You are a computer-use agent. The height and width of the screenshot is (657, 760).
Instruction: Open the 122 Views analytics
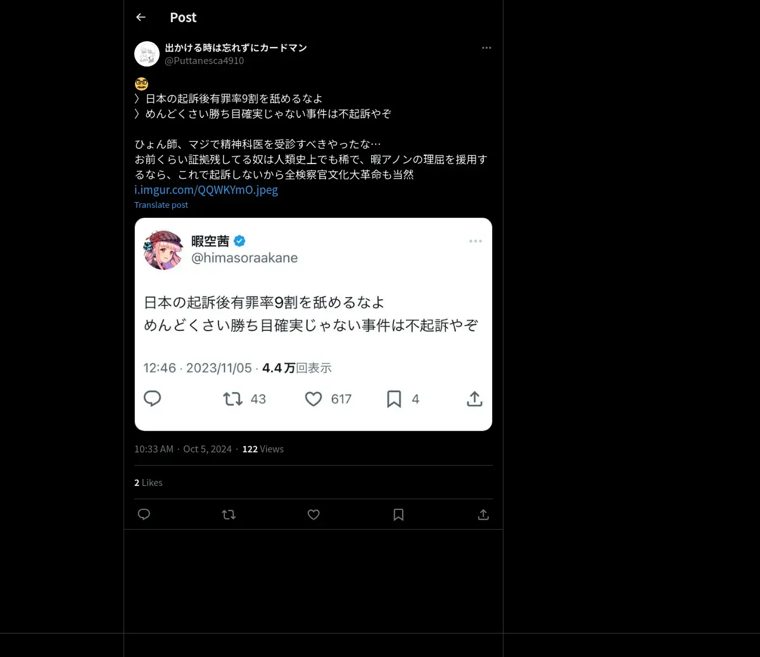click(263, 449)
